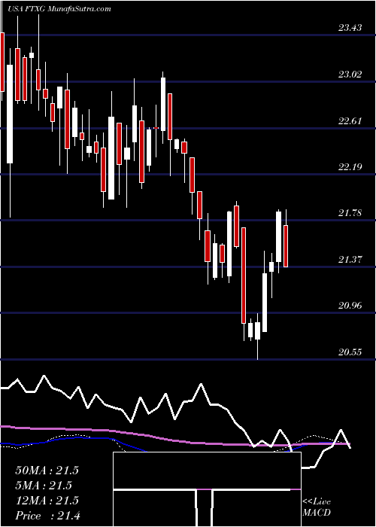Select the 23.43 price axis label
Image resolution: width=376 pixels, height=527 pixels.
pos(350,28)
